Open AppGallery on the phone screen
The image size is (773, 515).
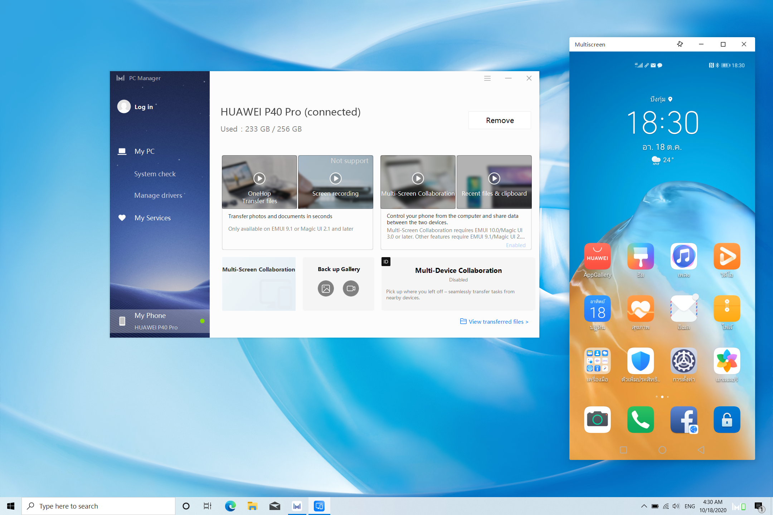(597, 256)
